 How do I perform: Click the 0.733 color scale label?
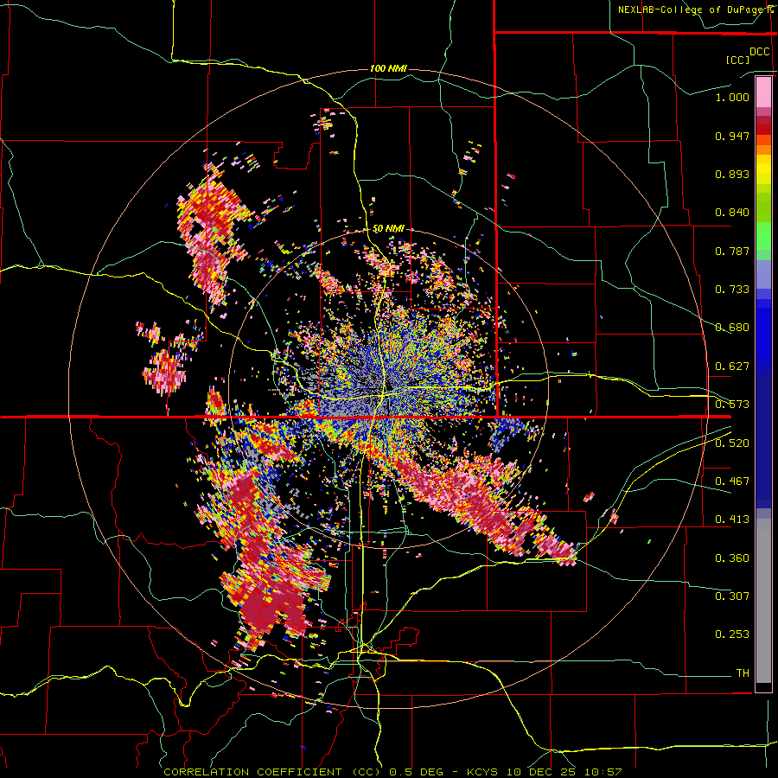(732, 290)
